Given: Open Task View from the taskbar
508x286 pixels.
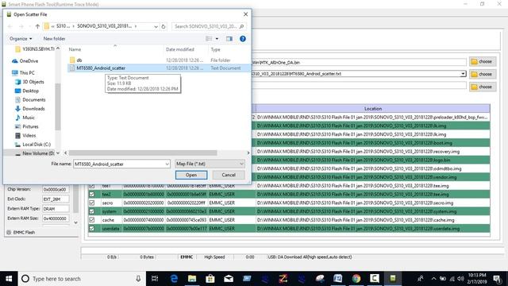Looking at the screenshot, I should (x=155, y=279).
